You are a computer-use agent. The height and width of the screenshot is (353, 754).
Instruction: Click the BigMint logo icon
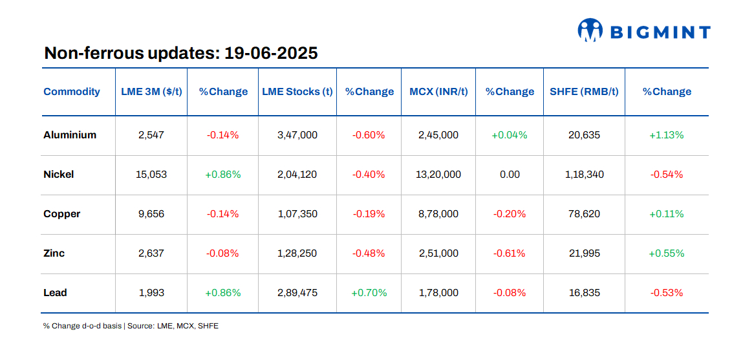pos(590,30)
